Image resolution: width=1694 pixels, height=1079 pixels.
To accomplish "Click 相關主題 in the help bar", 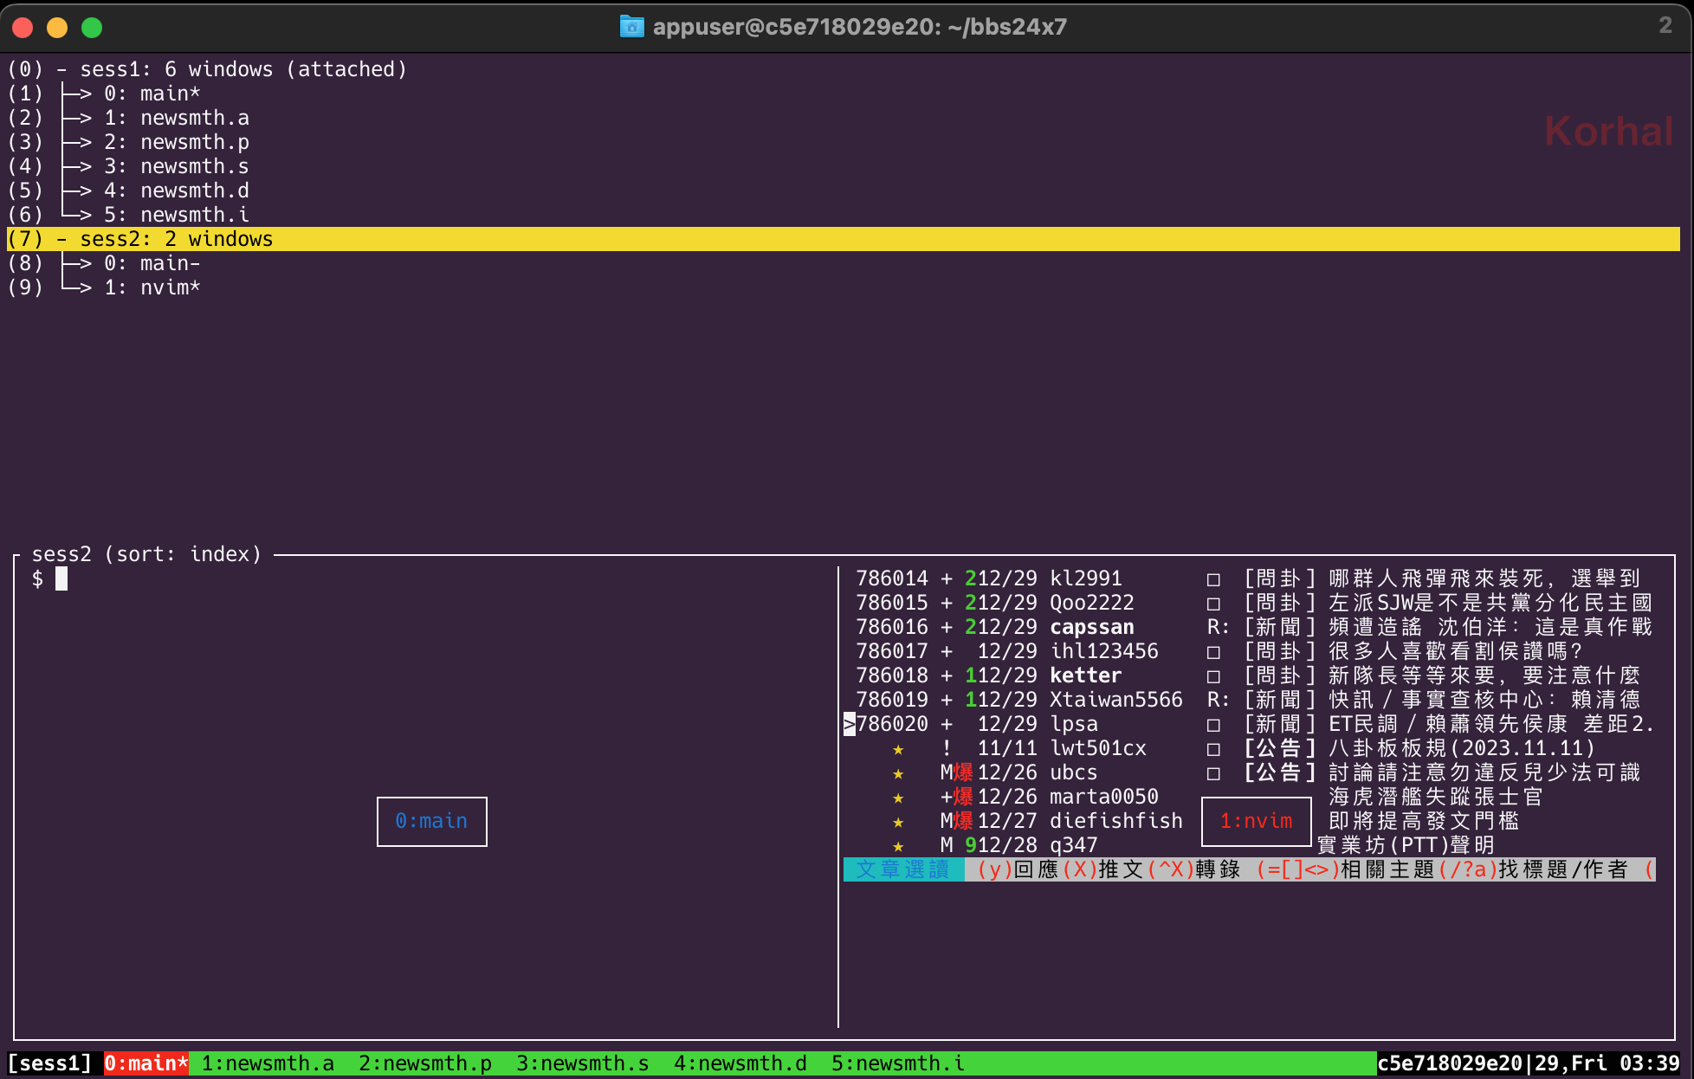I will point(1388,869).
